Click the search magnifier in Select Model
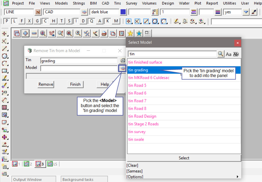The height and width of the screenshot is (182, 262). pyautogui.click(x=221, y=54)
